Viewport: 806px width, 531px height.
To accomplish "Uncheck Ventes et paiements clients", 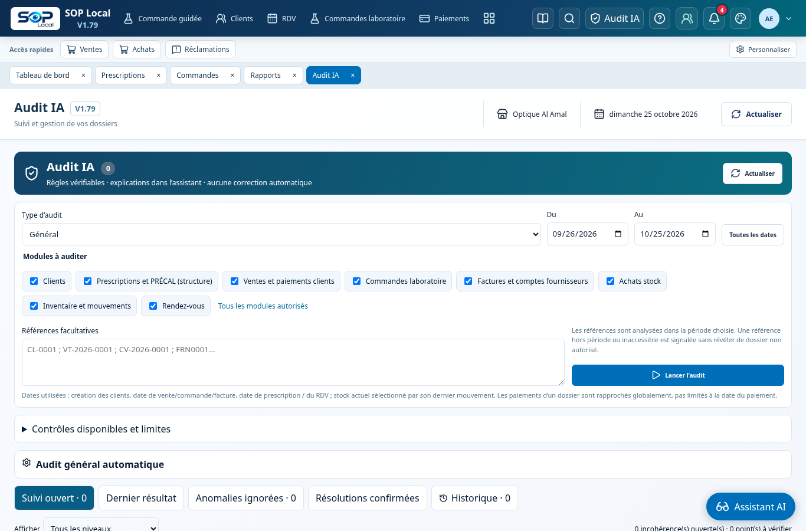I will (x=235, y=281).
